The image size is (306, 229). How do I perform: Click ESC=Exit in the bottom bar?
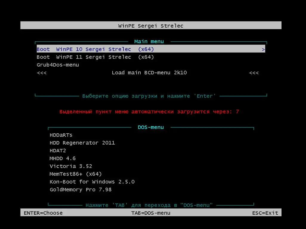265,213
